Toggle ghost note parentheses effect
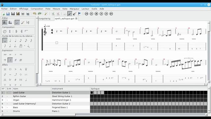This screenshot has width=211, height=119. pos(10,69)
